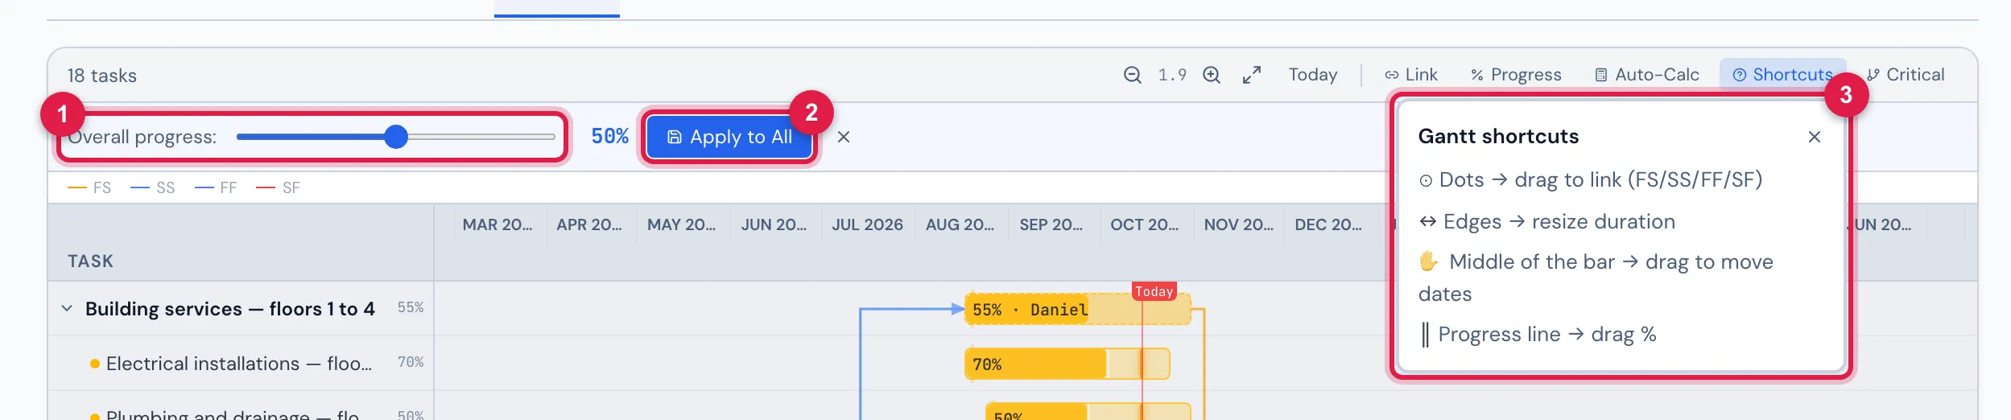Zoom out the Gantt timeline
This screenshot has width=2011, height=420.
[1132, 75]
